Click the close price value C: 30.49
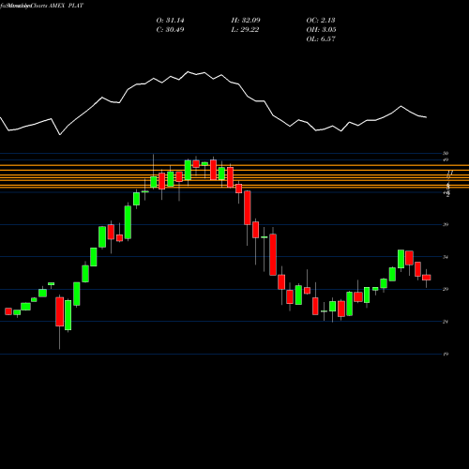 (170, 30)
